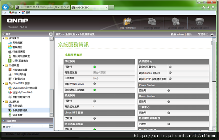This screenshot has height=140, width=219.
Task: Open 外接儲存裝置 external storage item
Action: click(x=18, y=70)
